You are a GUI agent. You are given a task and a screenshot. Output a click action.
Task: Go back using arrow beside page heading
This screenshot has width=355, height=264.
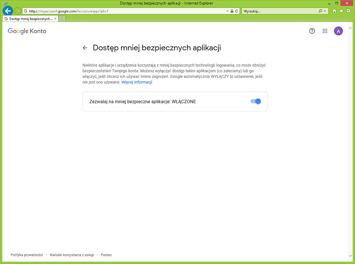pyautogui.click(x=85, y=48)
